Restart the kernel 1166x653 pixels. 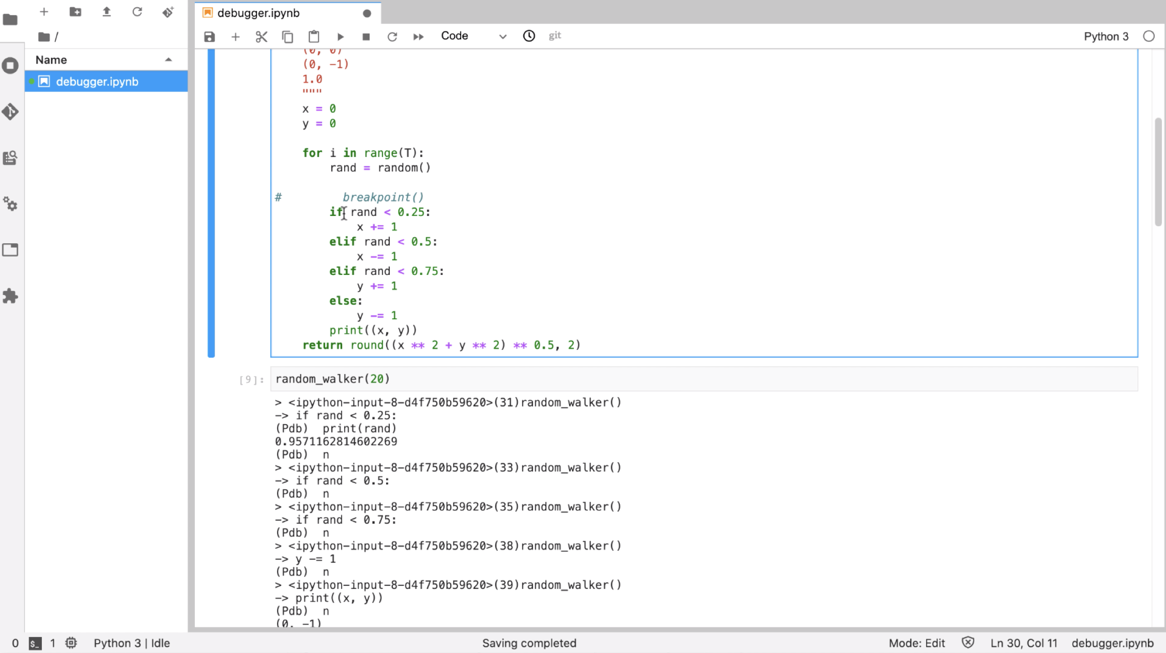(x=392, y=37)
